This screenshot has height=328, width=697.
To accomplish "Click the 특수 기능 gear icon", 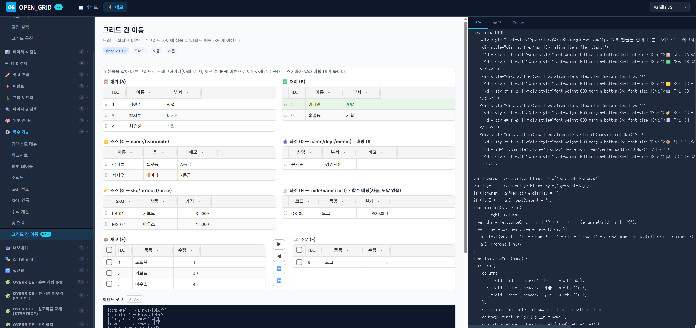I will [x=8, y=132].
